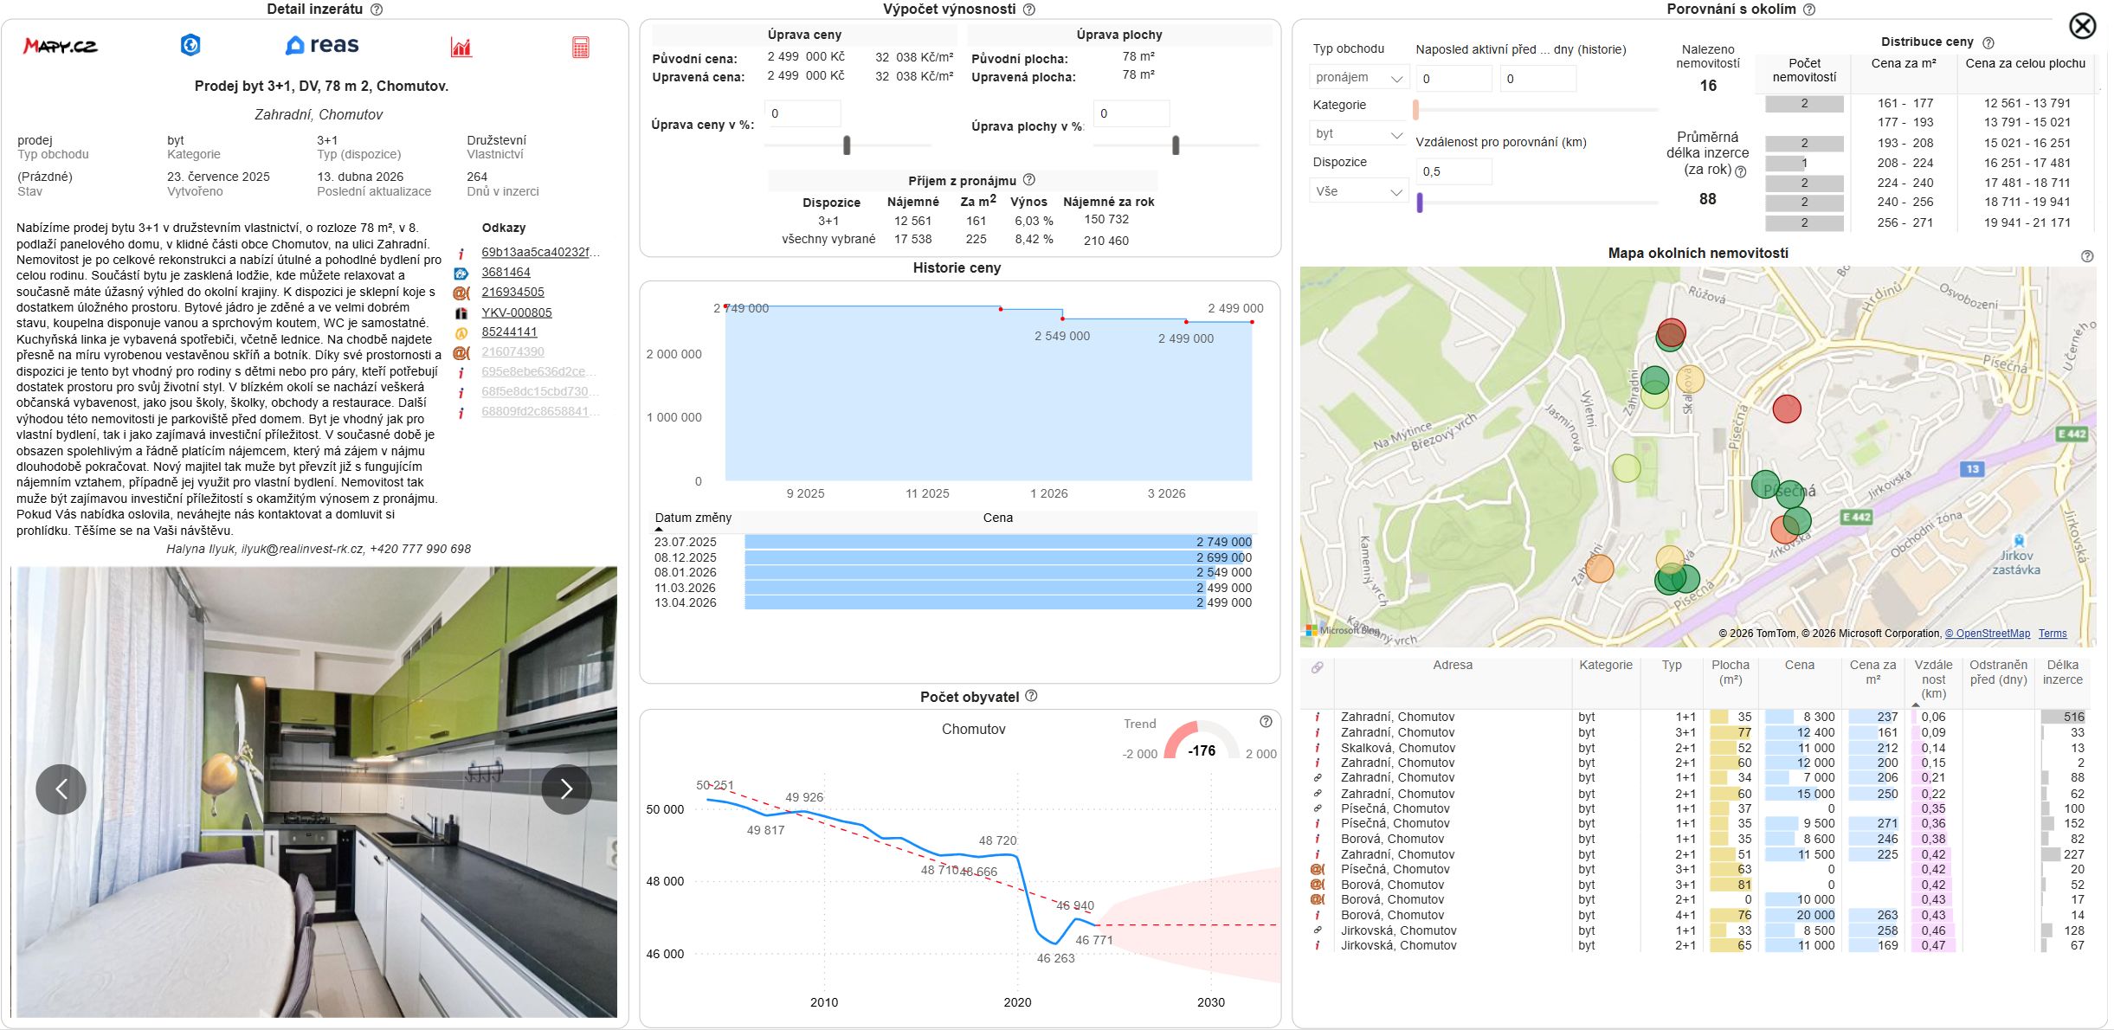Expand the Typ obchodu pronájem dropdown
Image resolution: width=2114 pixels, height=1030 pixels.
click(1359, 78)
